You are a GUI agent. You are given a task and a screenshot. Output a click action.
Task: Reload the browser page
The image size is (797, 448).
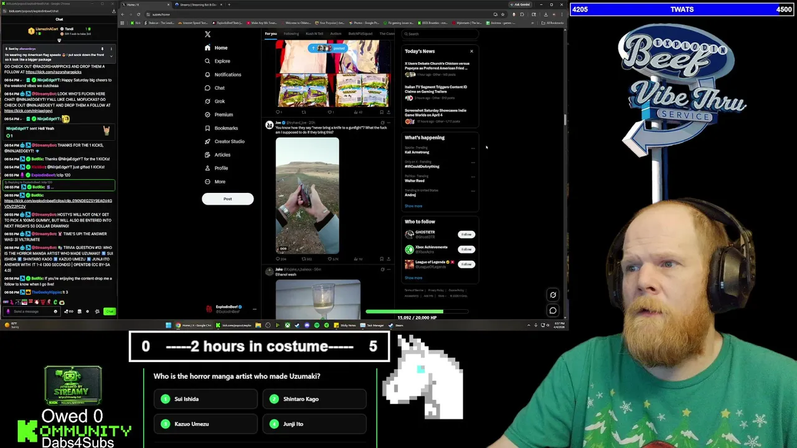click(x=138, y=14)
